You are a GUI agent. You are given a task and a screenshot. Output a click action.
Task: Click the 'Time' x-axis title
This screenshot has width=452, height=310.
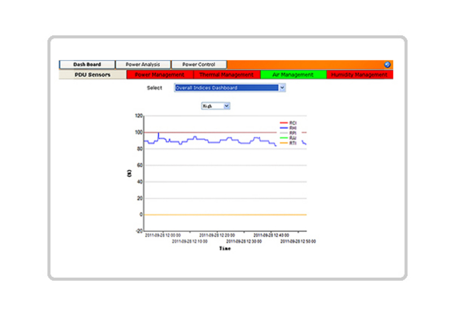[225, 248]
